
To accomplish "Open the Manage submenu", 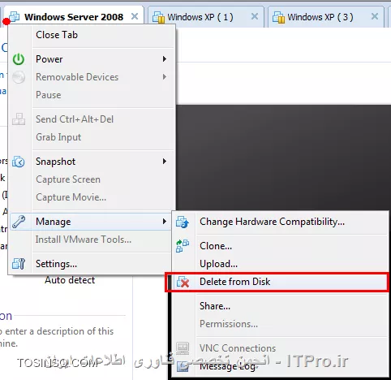I will (x=91, y=222).
